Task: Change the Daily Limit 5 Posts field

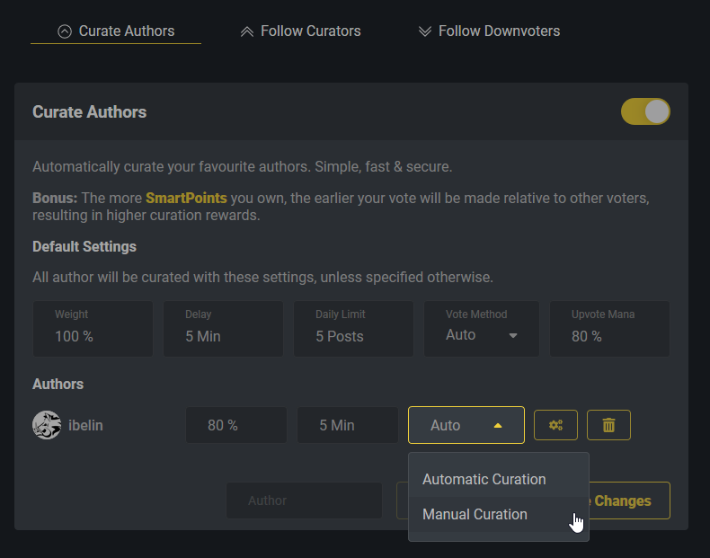Action: [353, 336]
